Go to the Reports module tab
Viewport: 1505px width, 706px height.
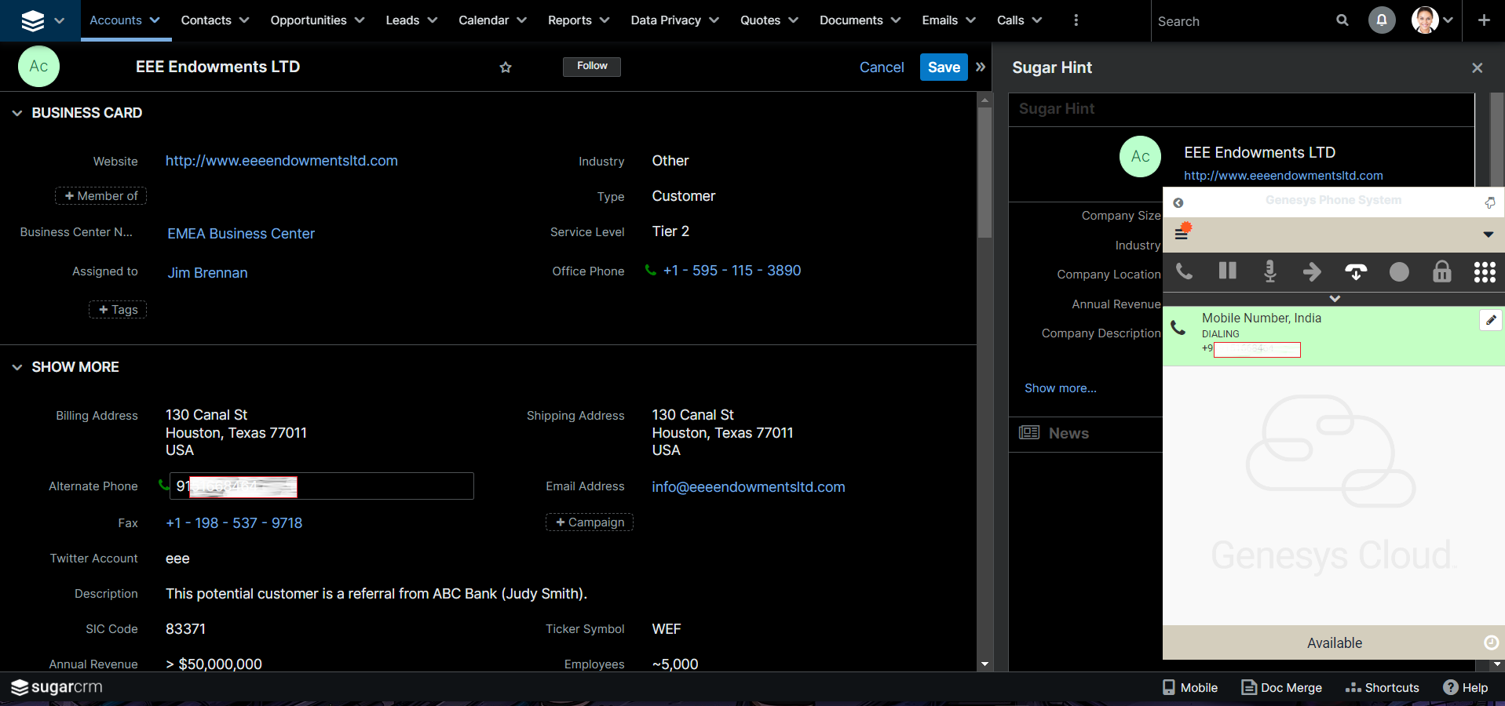(x=570, y=20)
